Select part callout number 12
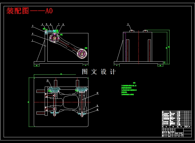The width and height of the screenshot is (195, 143). point(97,93)
